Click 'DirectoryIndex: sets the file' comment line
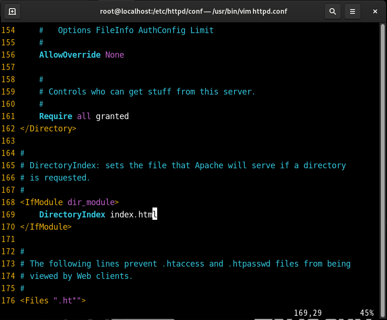This screenshot has height=320, width=387. tap(98, 165)
